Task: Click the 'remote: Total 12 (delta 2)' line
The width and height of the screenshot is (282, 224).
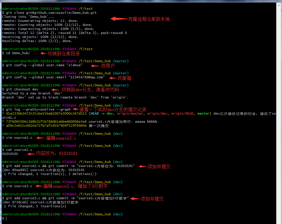Action: (64, 33)
